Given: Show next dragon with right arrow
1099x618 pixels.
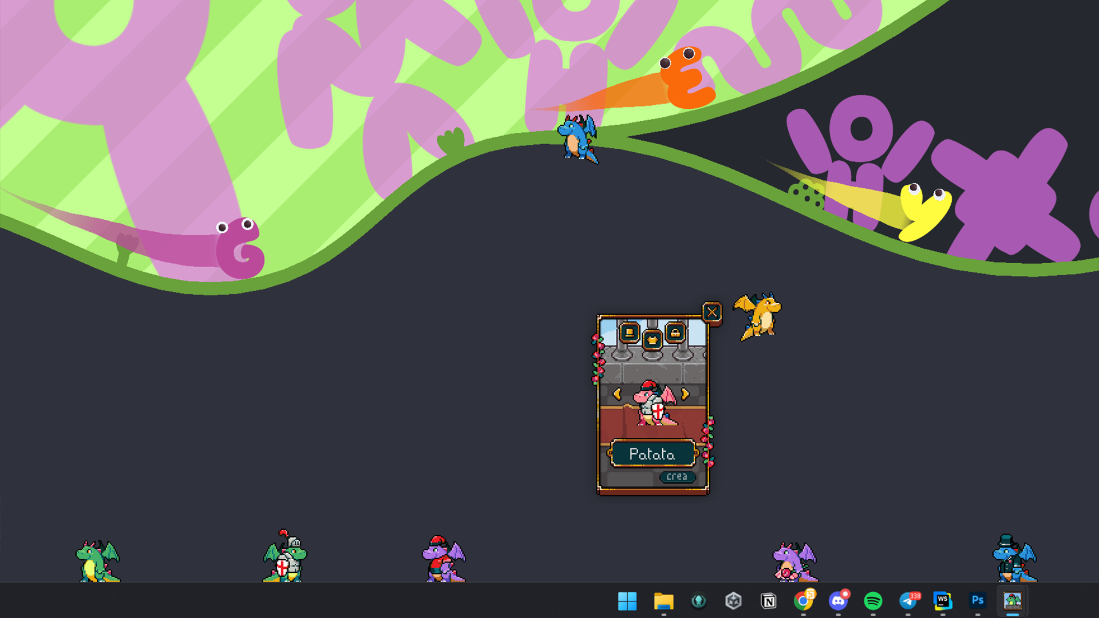Looking at the screenshot, I should click(685, 394).
